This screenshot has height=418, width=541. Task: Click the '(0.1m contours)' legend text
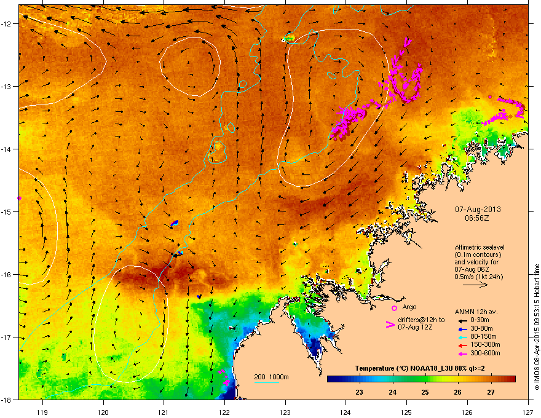[478, 255]
